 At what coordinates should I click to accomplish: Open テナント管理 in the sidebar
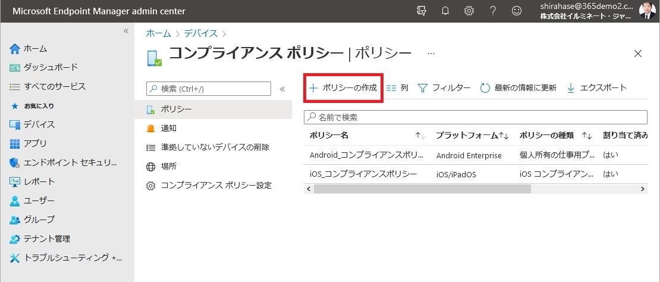click(x=40, y=239)
